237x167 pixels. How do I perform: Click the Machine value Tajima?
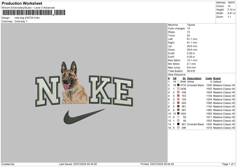[191, 25]
